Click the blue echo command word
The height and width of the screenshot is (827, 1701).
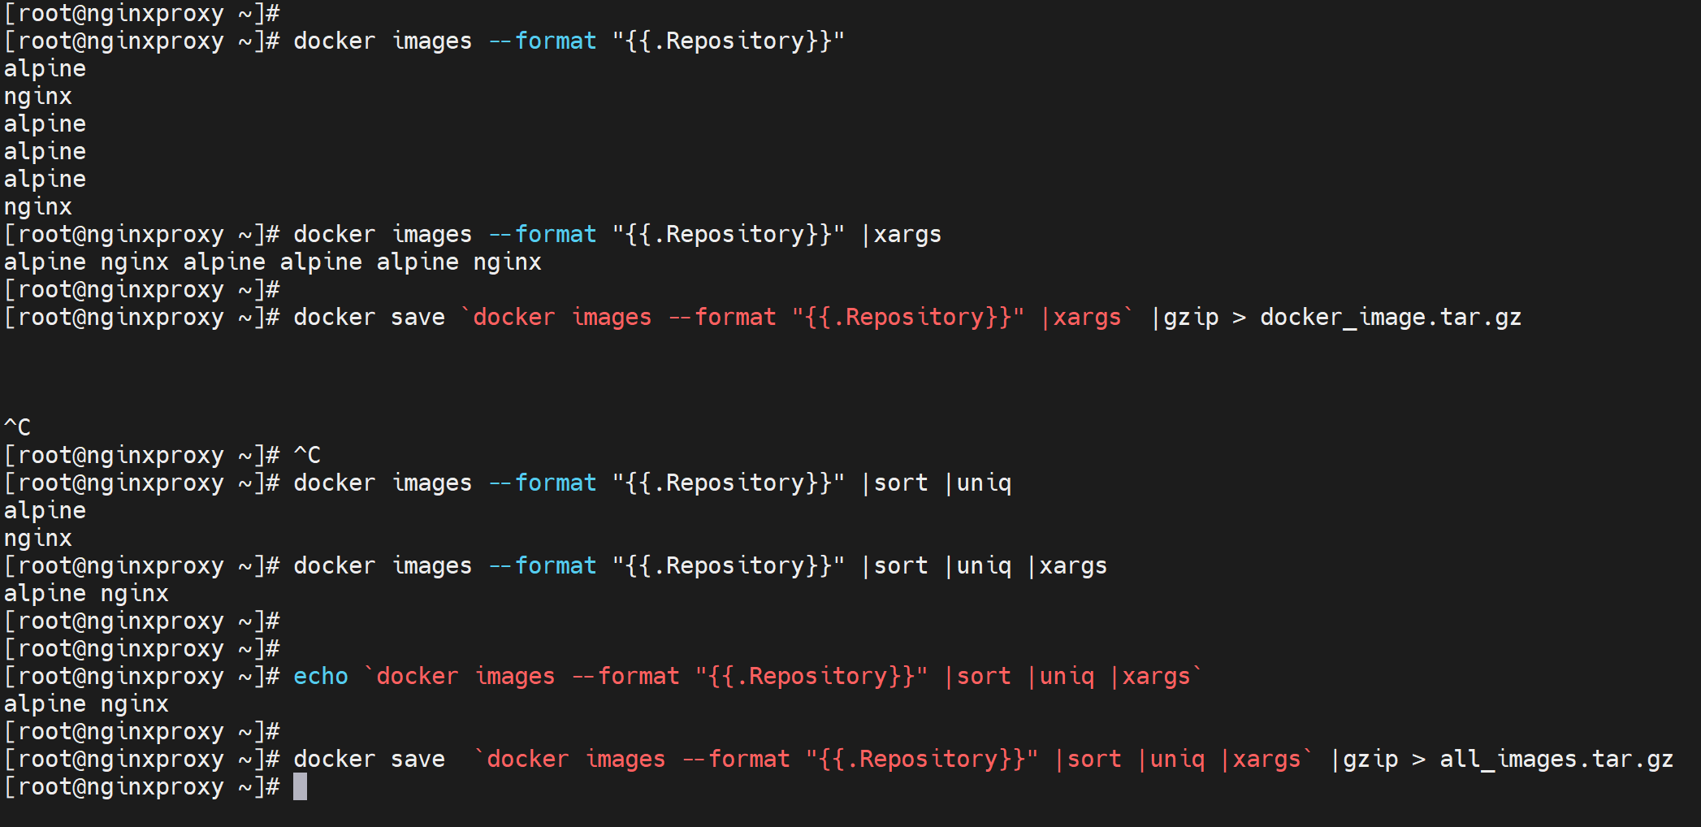click(321, 676)
